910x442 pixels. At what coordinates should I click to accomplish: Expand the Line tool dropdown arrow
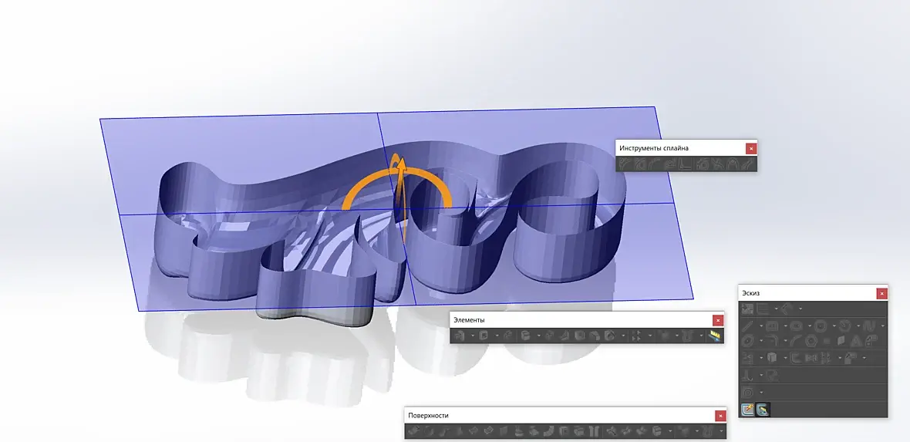click(x=761, y=326)
